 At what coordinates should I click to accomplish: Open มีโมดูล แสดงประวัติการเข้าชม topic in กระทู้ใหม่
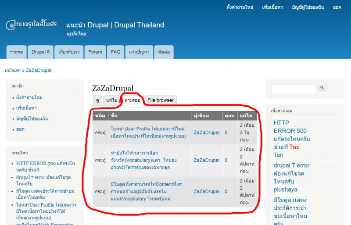pyautogui.click(x=45, y=194)
